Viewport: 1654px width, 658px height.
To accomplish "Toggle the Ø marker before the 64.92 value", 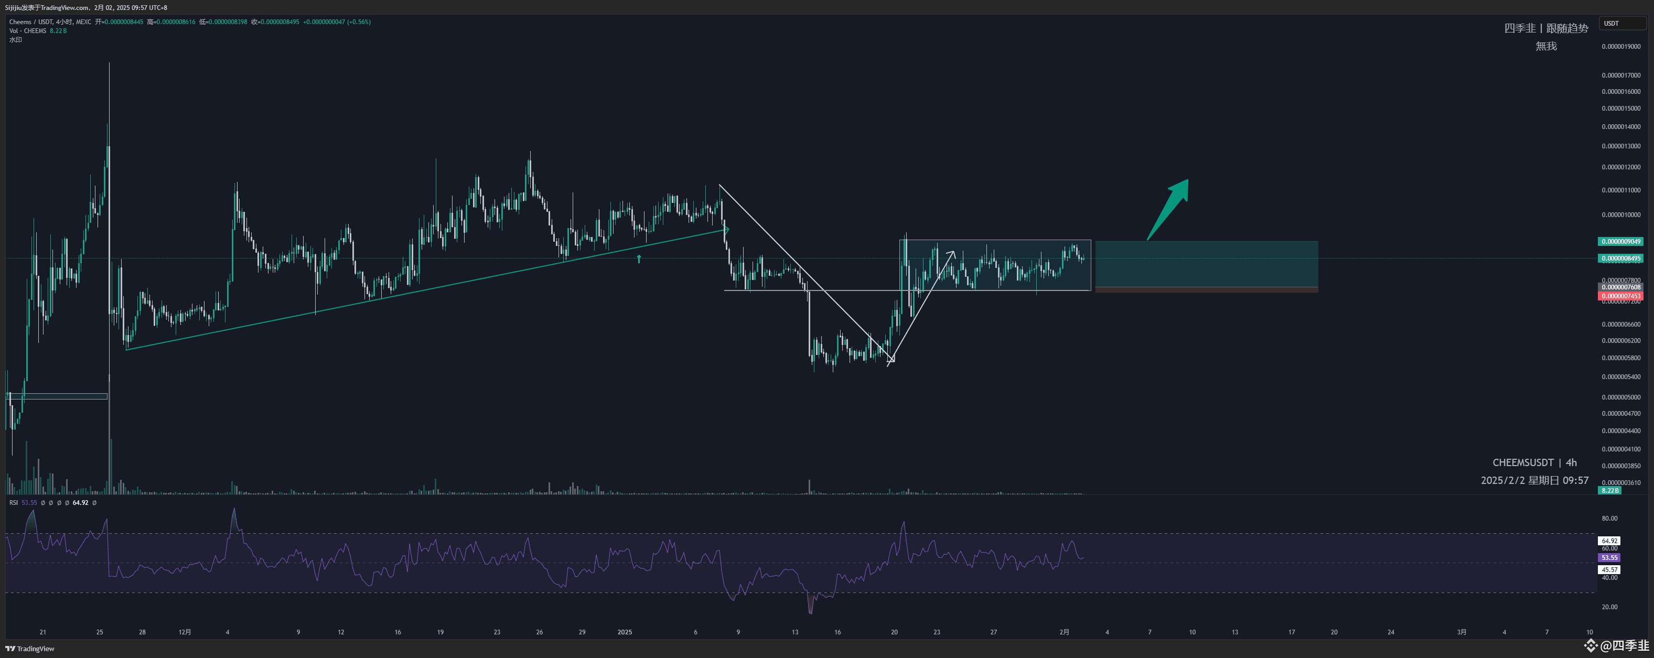I will pyautogui.click(x=67, y=503).
